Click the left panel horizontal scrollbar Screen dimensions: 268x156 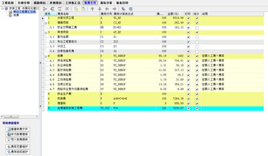click(20, 117)
